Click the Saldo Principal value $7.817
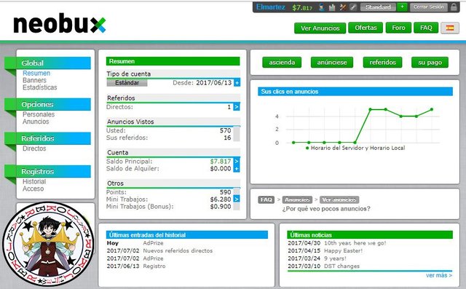Image resolution: width=466 pixels, height=289 pixels. 220,162
